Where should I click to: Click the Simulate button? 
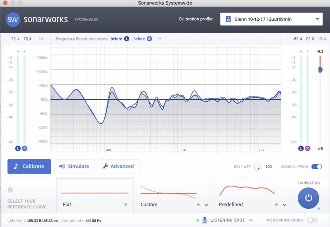[x=74, y=167]
